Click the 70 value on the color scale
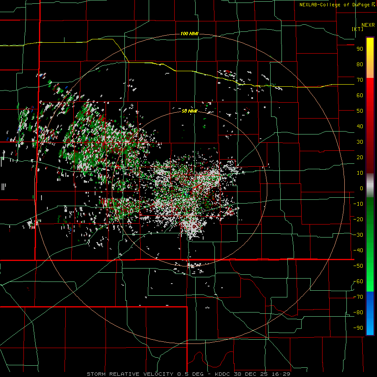Screen dimensions: 377x377 360,80
